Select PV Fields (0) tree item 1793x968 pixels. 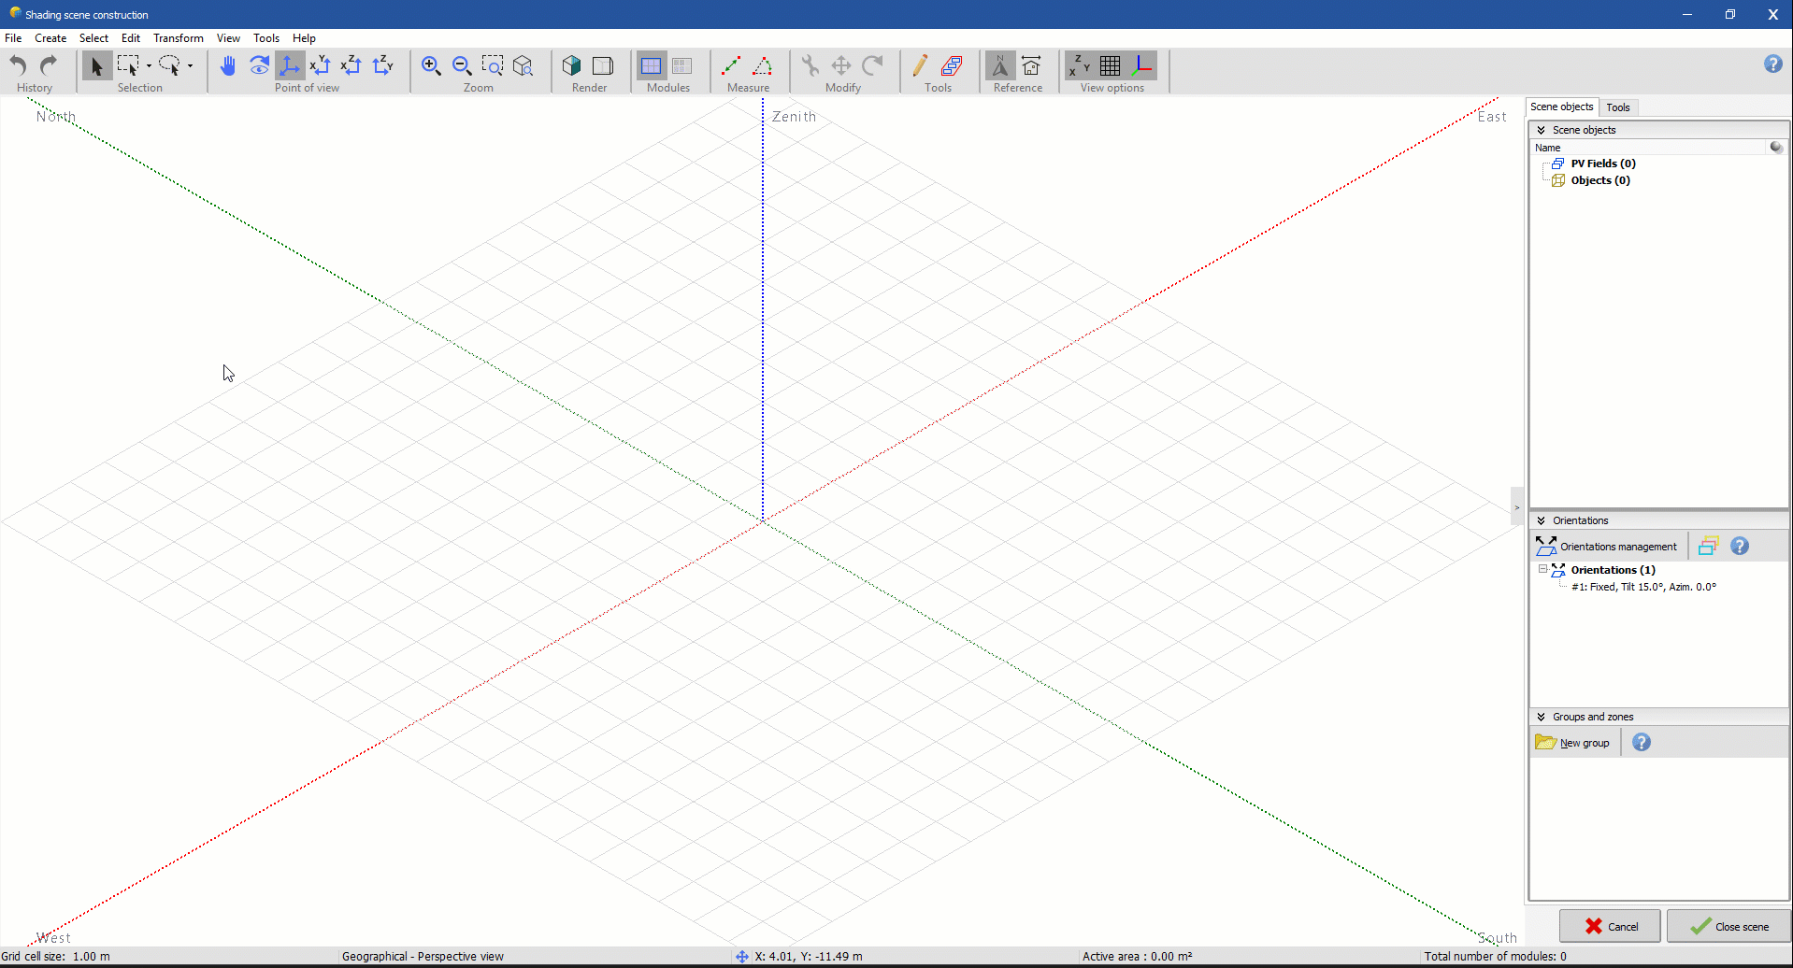pyautogui.click(x=1602, y=164)
